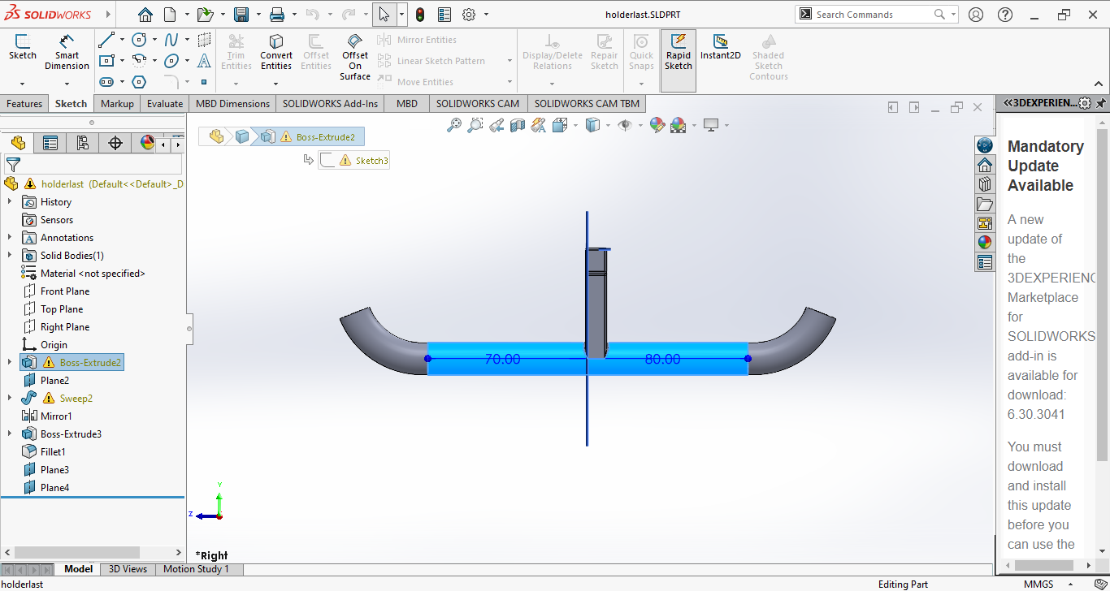
Task: Select the Line sketch tool
Action: [x=106, y=40]
